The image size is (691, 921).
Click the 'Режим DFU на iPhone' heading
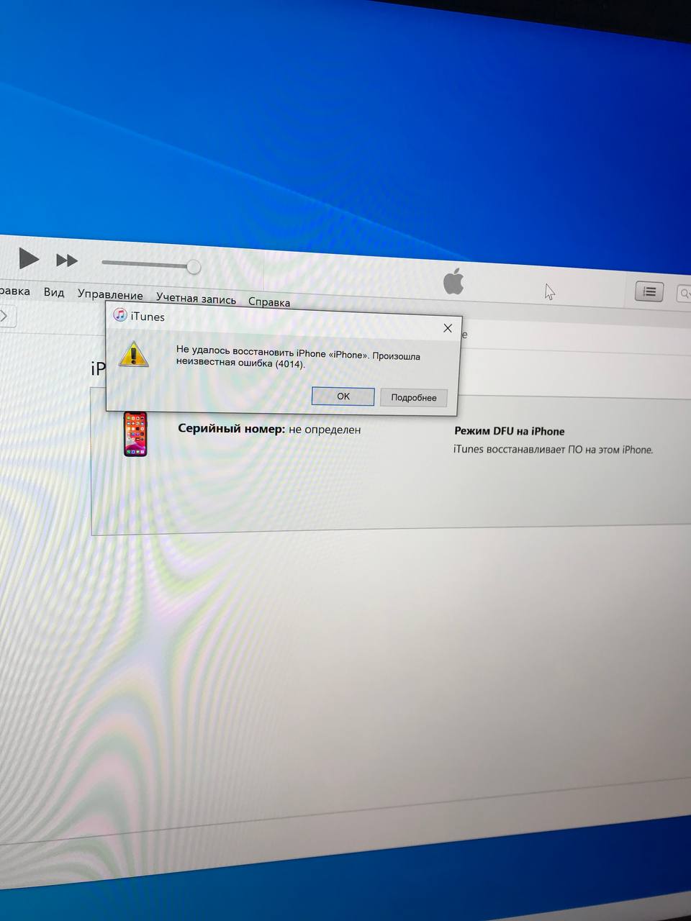point(510,431)
